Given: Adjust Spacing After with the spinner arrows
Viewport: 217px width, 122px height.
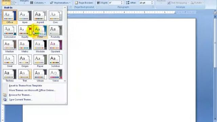Looking at the screenshot, I should coord(152,3).
